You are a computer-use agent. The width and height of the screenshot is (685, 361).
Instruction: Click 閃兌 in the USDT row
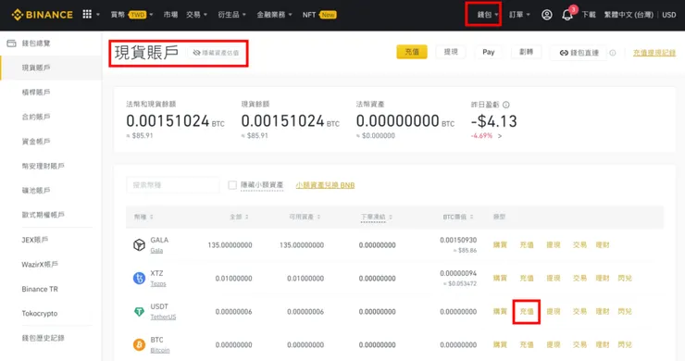625,312
